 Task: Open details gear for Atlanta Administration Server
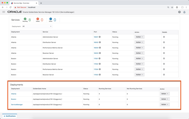pyautogui.click(x=164, y=37)
